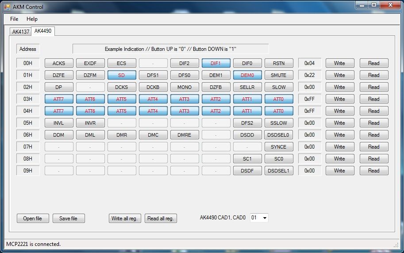Toggle the MONO bit button
This screenshot has width=404, height=253.
click(x=185, y=87)
